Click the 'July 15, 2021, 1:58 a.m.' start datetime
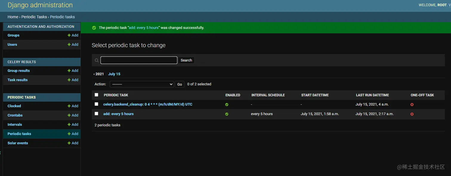The height and width of the screenshot is (176, 451). pyautogui.click(x=320, y=114)
